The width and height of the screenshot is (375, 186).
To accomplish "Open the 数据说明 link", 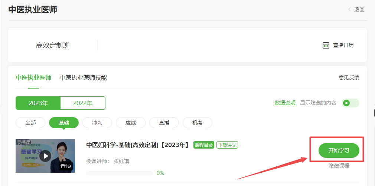I will (285, 103).
